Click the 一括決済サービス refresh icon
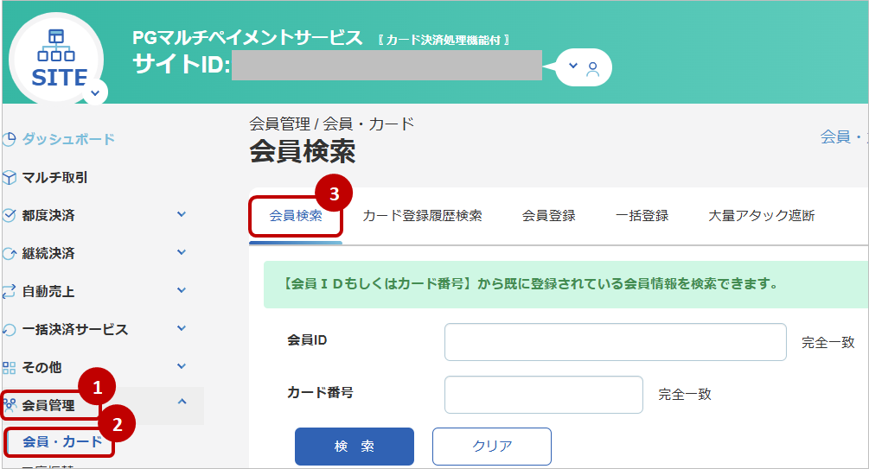Viewport: 869px width, 469px height. pos(9,329)
